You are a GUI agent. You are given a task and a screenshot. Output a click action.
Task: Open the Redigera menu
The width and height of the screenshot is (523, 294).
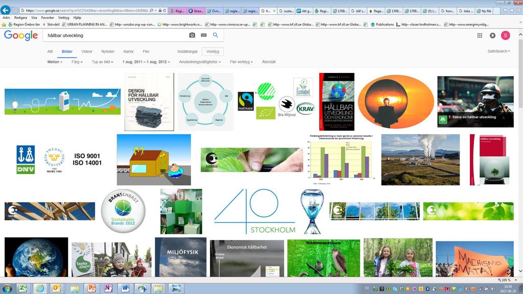(20, 18)
